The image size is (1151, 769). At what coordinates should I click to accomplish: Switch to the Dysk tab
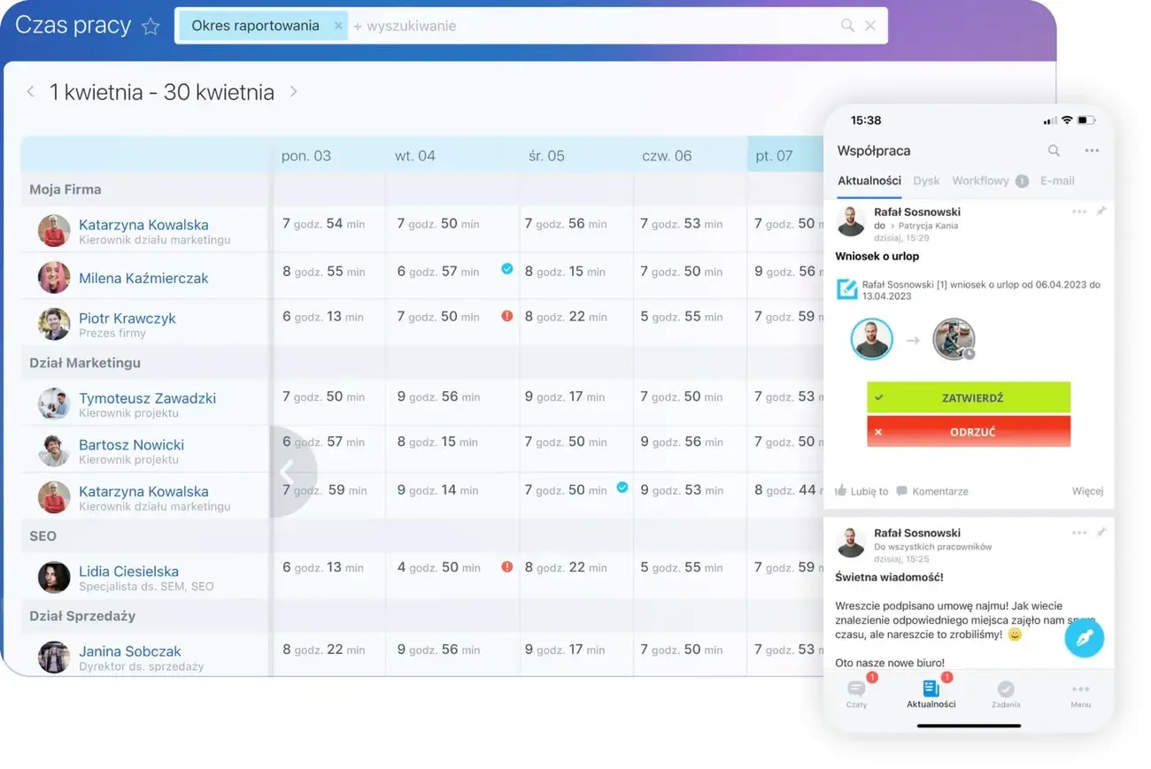926,181
